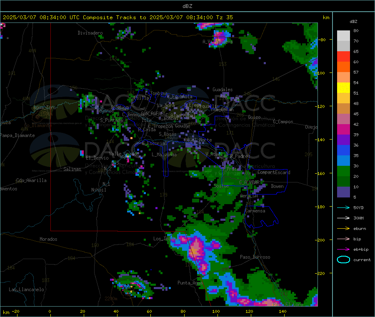
Task: Pick the purple 36-39 dBZ color band
Action: pyautogui.click(x=343, y=140)
